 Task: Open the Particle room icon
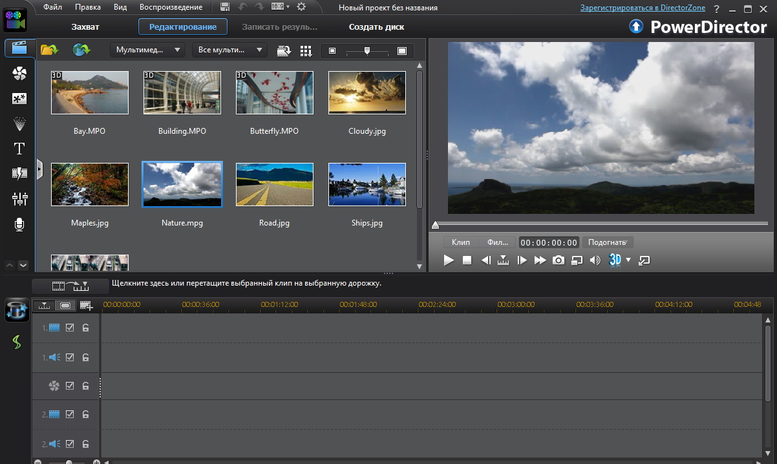click(19, 123)
